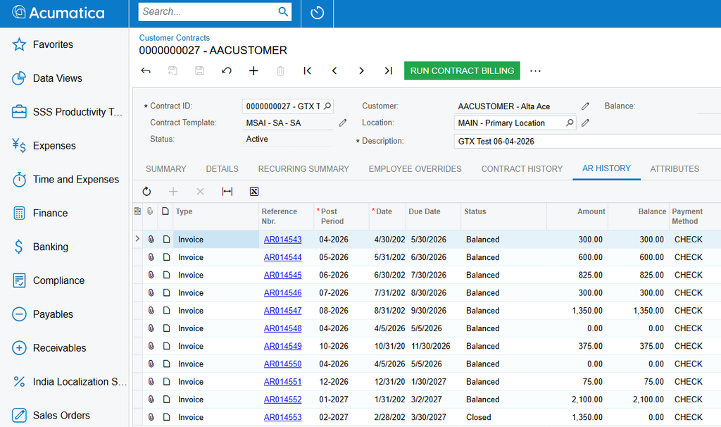Open Receivables in the sidebar
The image size is (721, 427).
59,348
